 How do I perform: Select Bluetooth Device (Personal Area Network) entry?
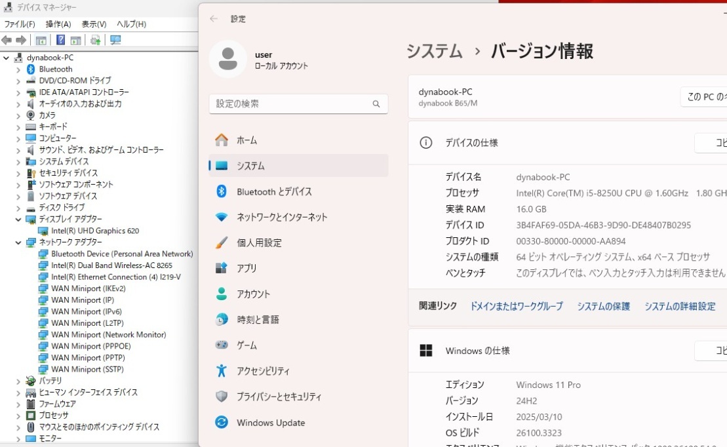(x=122, y=254)
